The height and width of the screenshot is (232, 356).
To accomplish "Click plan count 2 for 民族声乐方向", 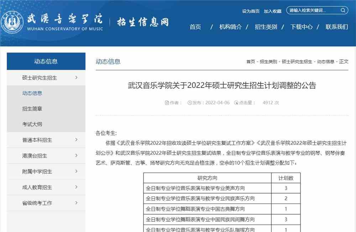I will 286,199.
